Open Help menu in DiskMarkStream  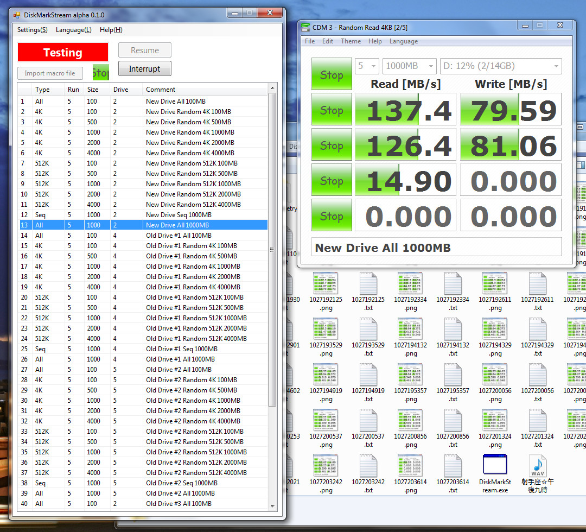[111, 30]
